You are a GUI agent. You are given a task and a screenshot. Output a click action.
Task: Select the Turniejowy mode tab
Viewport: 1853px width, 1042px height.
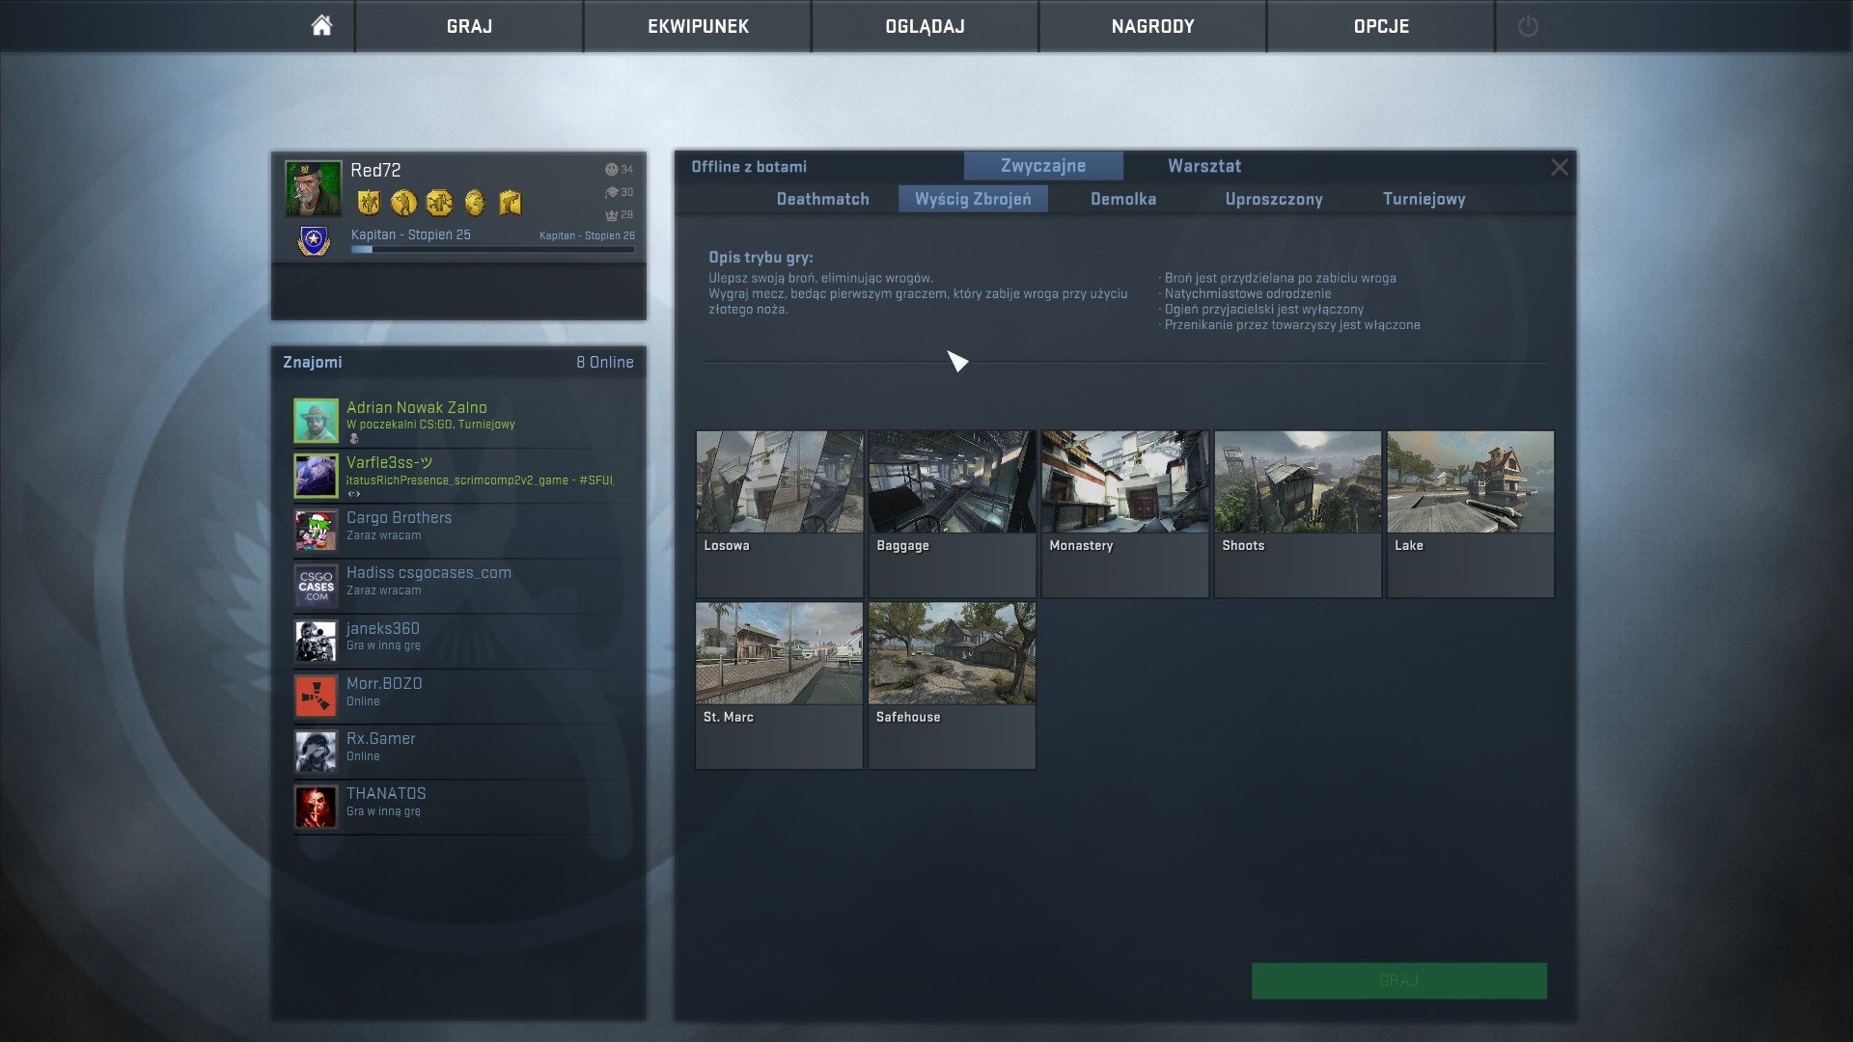(1424, 199)
